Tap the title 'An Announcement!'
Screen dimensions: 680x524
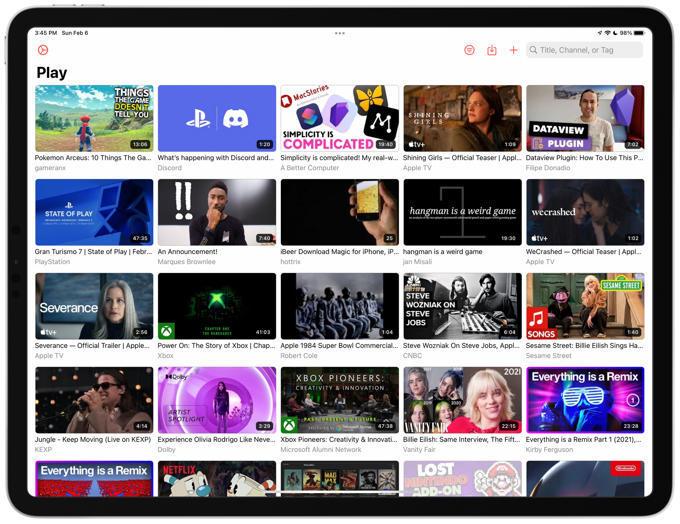pos(187,252)
